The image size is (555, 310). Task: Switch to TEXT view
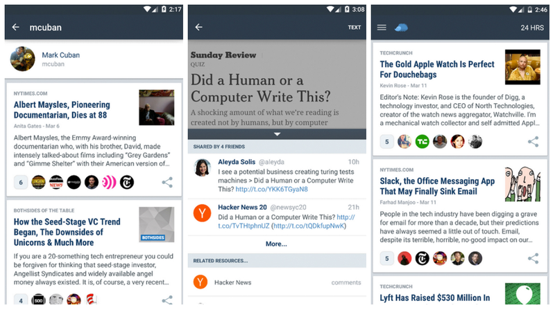[x=355, y=28]
